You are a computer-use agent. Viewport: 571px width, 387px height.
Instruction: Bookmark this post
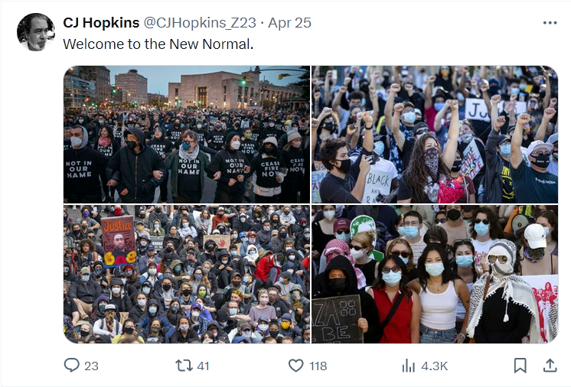[520, 366]
